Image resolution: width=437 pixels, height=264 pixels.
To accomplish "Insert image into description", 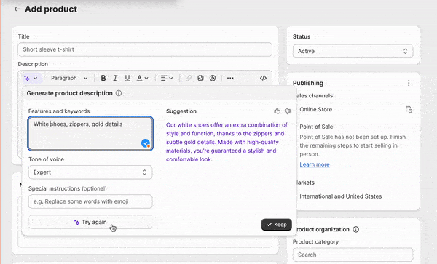I will click(200, 78).
